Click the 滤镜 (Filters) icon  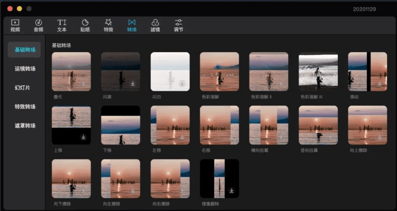click(x=155, y=23)
